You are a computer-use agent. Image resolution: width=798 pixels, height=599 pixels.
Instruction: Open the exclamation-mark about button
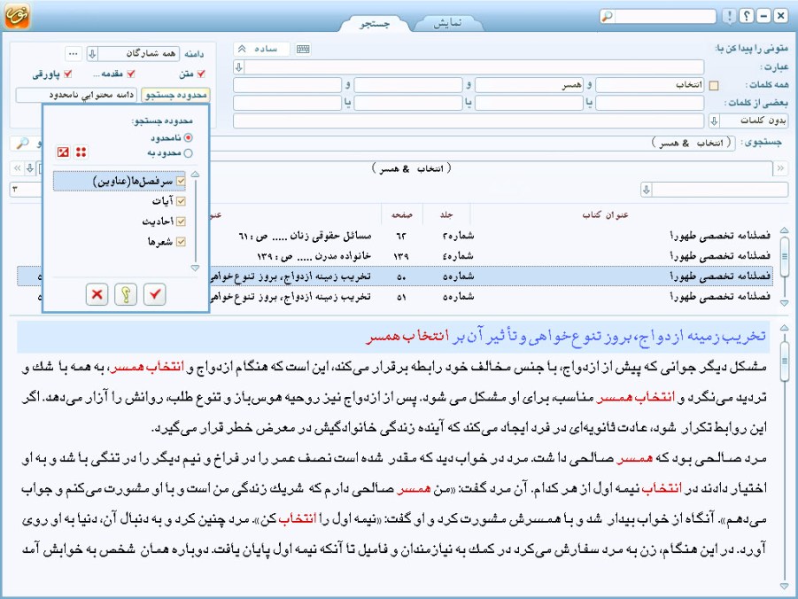pos(729,16)
